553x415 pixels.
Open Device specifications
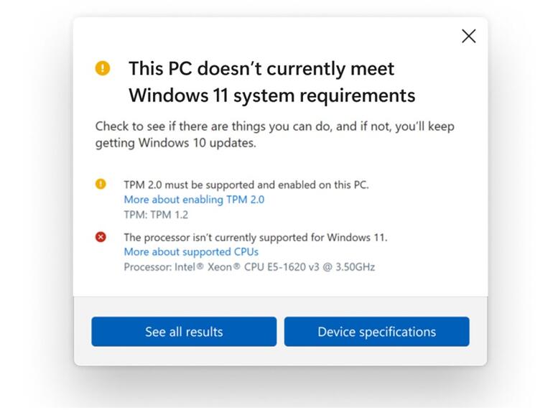[x=376, y=332]
